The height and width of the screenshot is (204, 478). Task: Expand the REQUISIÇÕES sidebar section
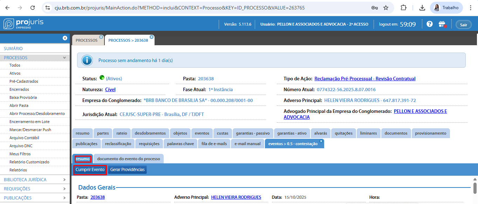(64, 189)
